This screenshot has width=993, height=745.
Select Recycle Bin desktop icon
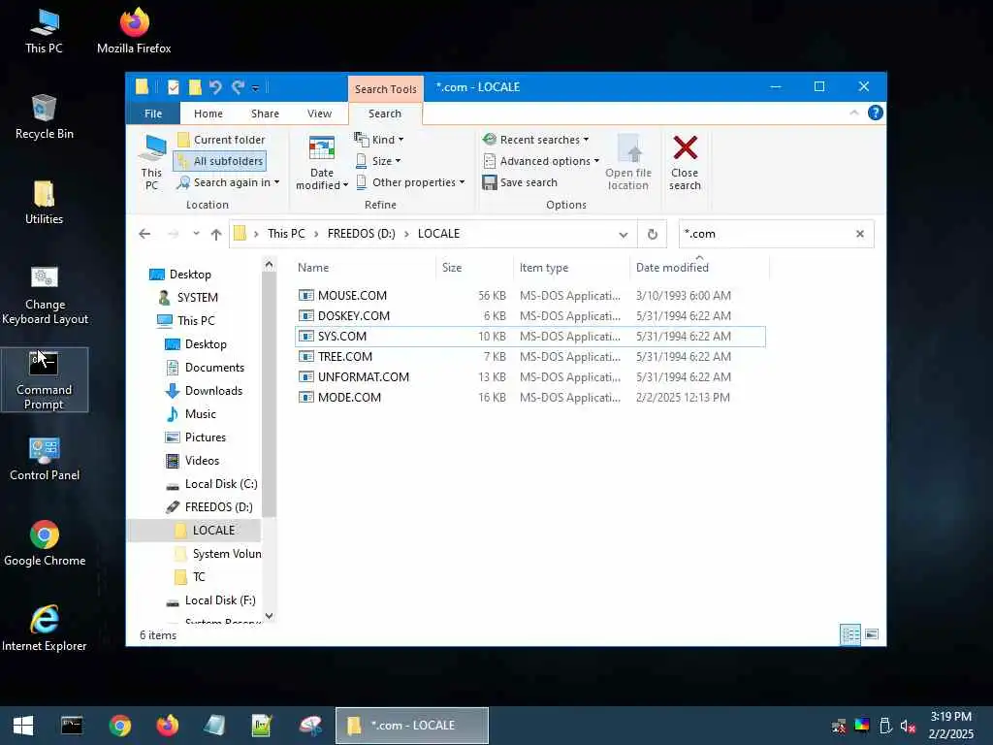pyautogui.click(x=45, y=116)
